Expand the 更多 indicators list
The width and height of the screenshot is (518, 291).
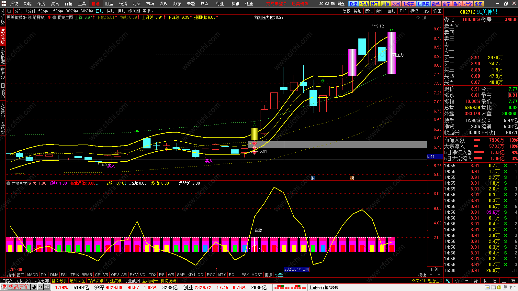[268, 275]
